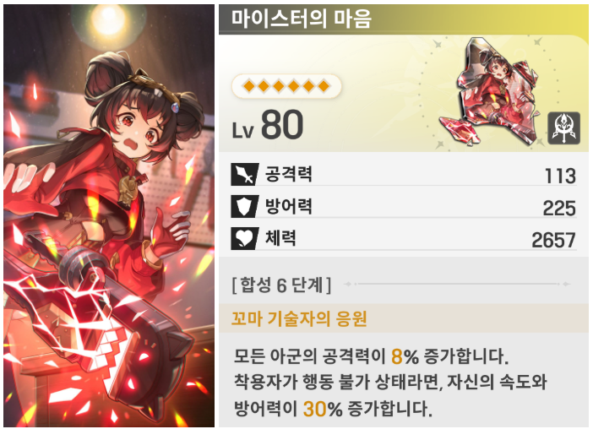
Task: Select the first orange diamond star
Action: point(249,86)
